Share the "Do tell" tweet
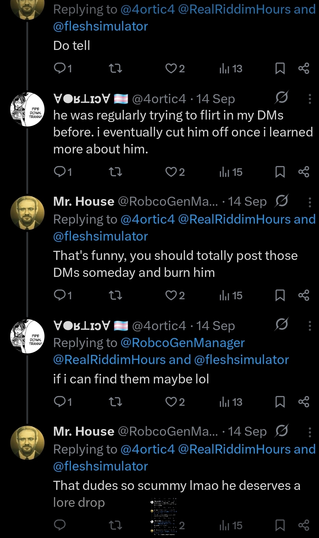Screen dimensions: 319x538 [304, 69]
